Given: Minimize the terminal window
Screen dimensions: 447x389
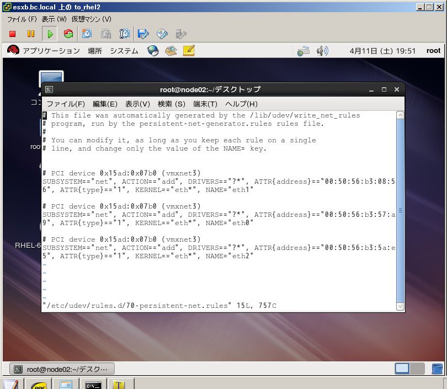Looking at the screenshot, I should [371, 90].
